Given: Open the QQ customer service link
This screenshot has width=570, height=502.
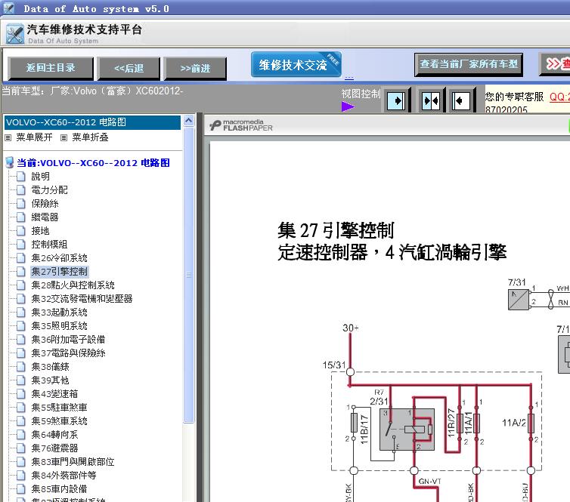Looking at the screenshot, I should 559,97.
